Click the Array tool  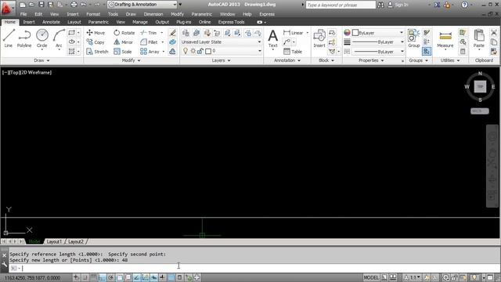pyautogui.click(x=150, y=52)
